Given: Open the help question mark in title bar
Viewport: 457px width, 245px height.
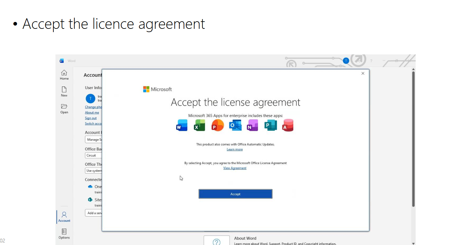Looking at the screenshot, I should (x=371, y=61).
